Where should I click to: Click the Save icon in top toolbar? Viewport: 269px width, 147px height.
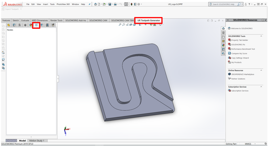tap(110, 4)
